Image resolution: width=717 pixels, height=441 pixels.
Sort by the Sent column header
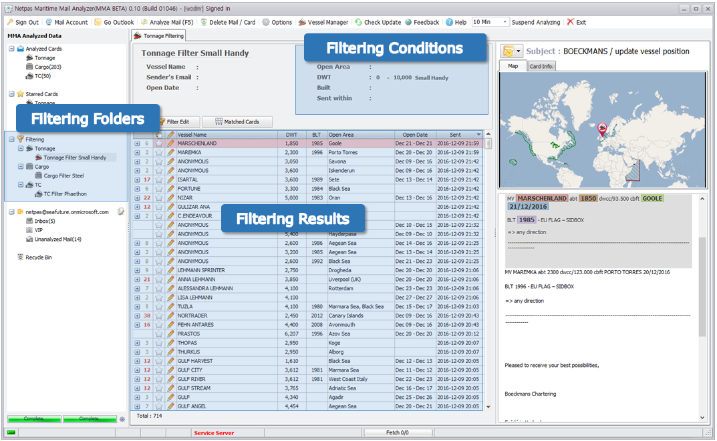459,135
